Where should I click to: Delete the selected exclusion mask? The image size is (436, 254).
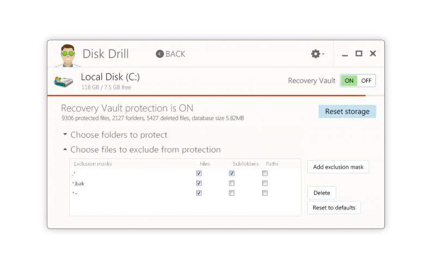pos(322,193)
